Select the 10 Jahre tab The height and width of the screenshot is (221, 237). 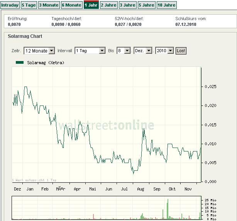point(166,5)
